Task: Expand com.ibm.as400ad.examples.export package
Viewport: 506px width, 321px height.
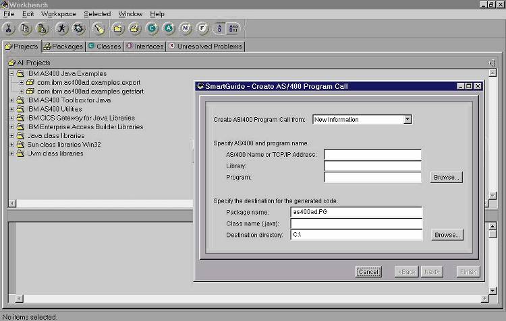Action: click(22, 83)
